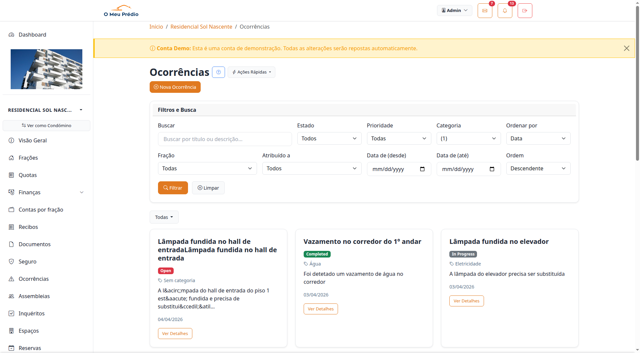This screenshot has width=640, height=353.
Task: Open the Prioridade dropdown
Action: (399, 138)
